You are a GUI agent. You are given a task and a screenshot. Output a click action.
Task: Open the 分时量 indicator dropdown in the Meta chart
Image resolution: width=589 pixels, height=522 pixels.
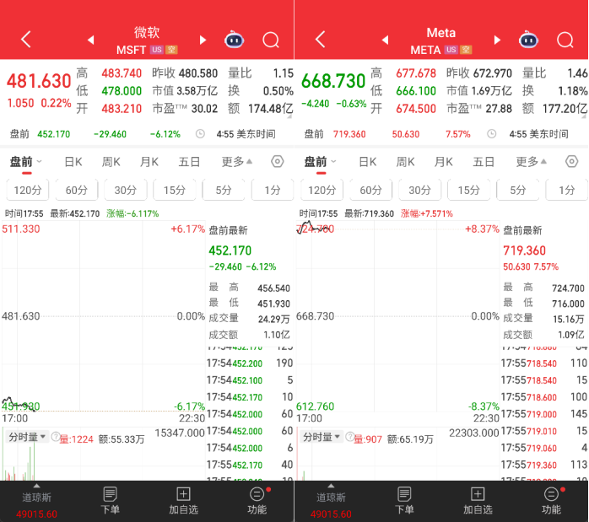[321, 437]
